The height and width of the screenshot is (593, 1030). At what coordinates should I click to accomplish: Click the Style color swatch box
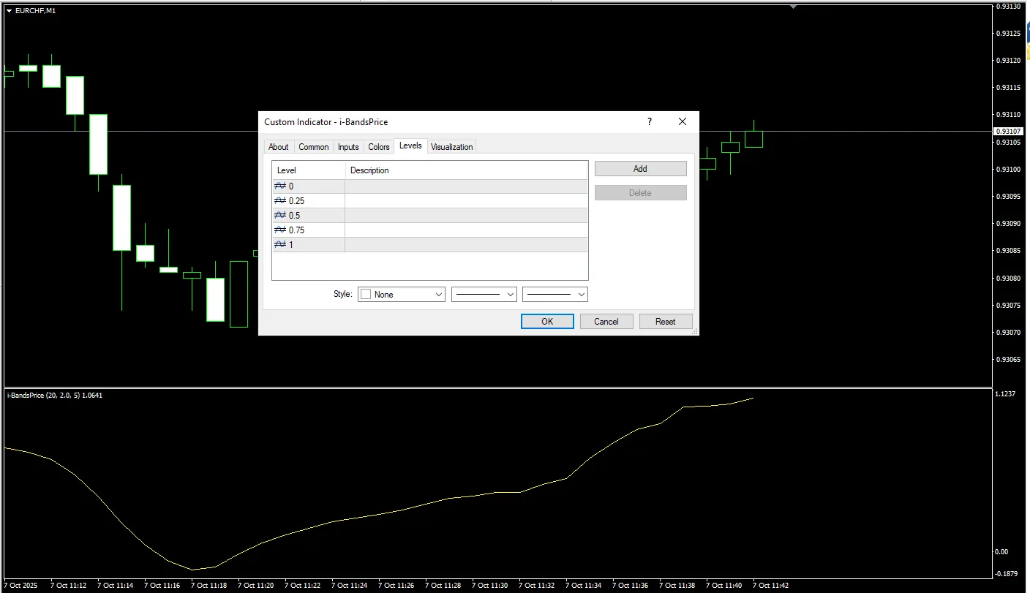(x=366, y=295)
